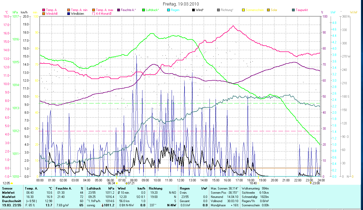Image resolution: width=363 pixels, height=210 pixels.
Task: Click the red pressure trend down arrow
Action: (x=103, y=205)
